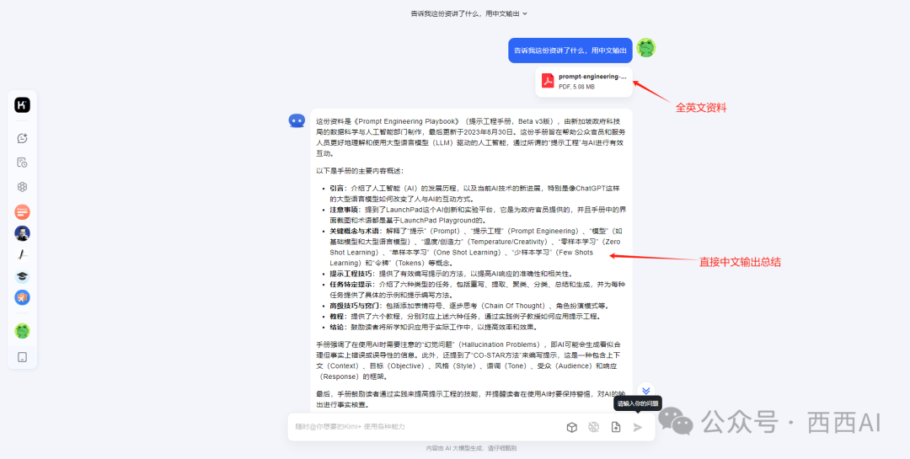Click the blue user message bubble

570,51
